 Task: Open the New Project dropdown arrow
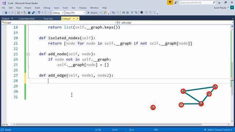click(22, 13)
